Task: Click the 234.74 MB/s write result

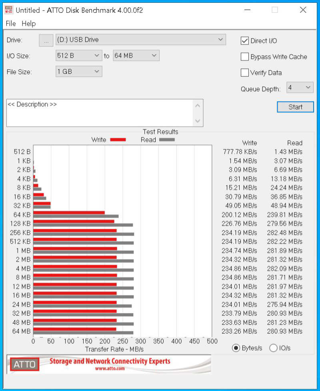Action: click(x=239, y=251)
